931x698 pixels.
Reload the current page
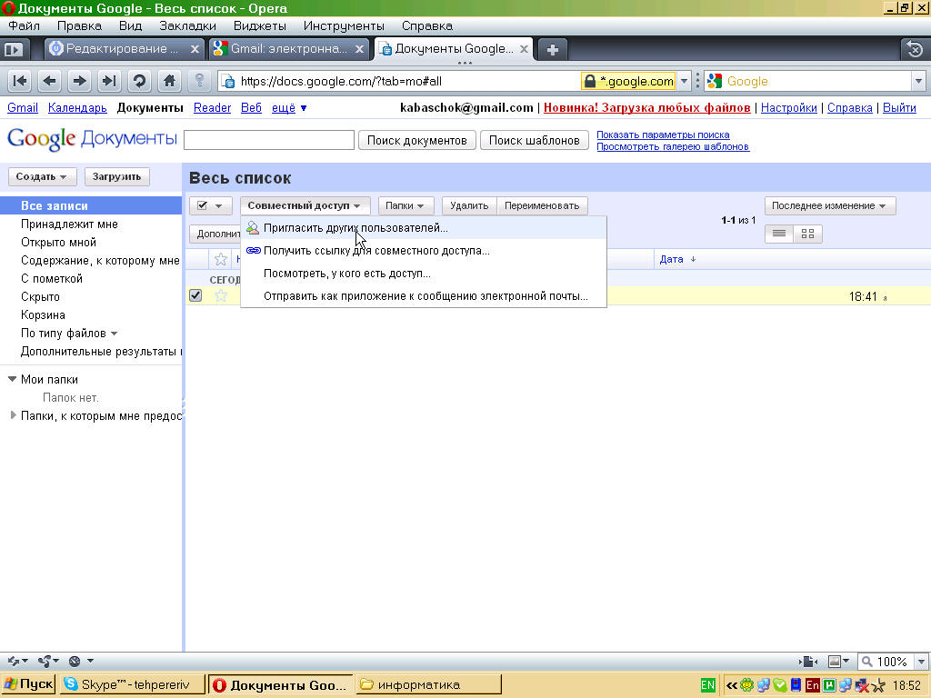point(139,81)
